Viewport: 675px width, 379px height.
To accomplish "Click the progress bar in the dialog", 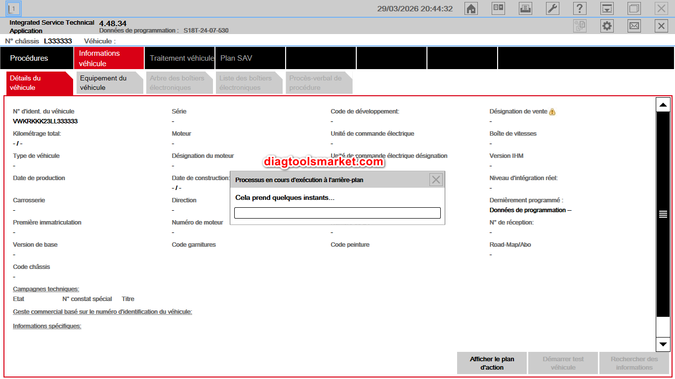I will coord(337,213).
